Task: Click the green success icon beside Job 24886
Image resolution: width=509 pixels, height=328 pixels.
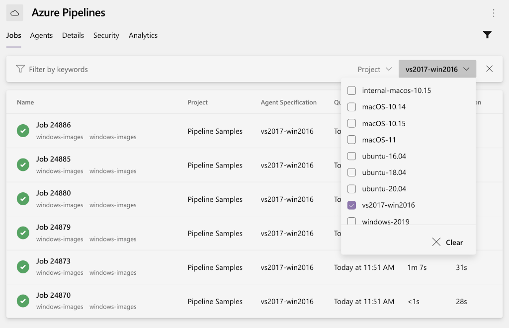Action: tap(23, 130)
